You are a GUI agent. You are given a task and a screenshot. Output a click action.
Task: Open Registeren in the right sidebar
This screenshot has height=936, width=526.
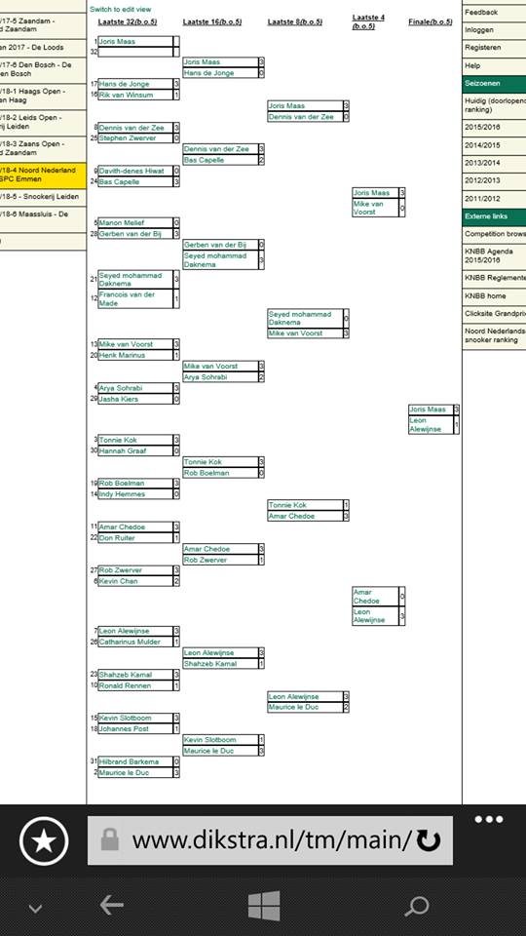494,48
